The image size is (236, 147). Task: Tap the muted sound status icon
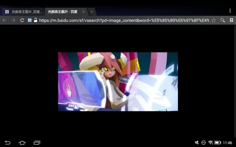197,143
